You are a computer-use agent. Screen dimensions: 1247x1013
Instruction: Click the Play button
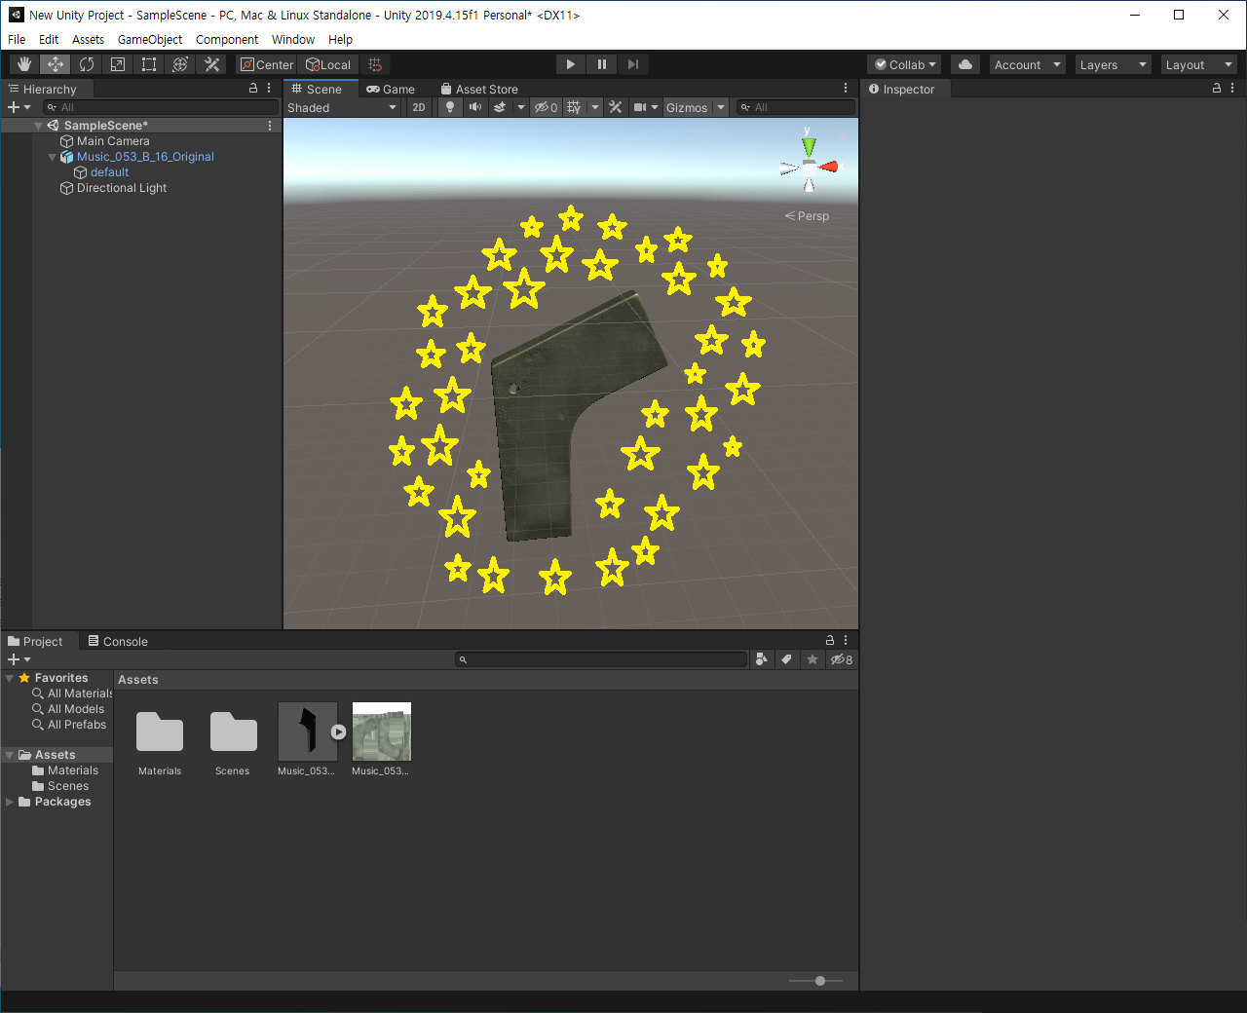tap(571, 64)
